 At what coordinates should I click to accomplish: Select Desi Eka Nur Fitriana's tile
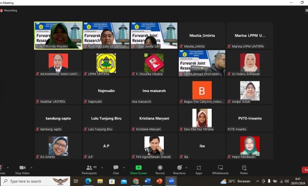coord(202,118)
